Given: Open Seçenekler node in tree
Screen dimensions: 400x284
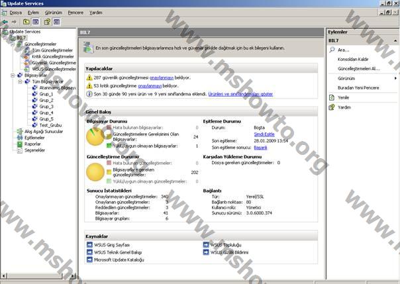Looking at the screenshot, I should 34,150.
